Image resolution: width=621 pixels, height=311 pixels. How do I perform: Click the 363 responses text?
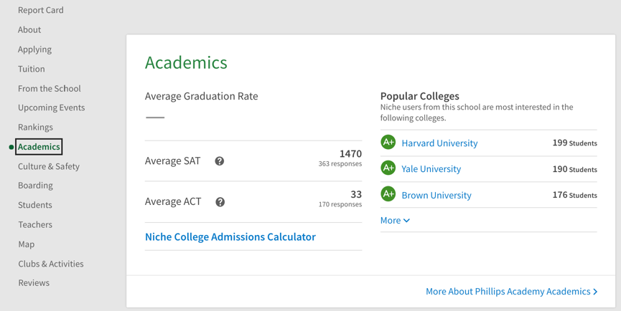[x=340, y=163]
